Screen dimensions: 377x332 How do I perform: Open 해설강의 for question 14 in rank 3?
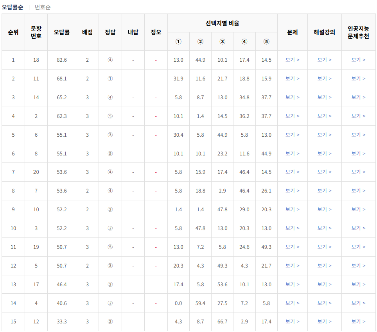coord(325,97)
